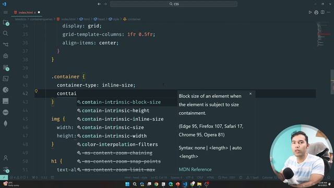This screenshot has width=334, height=188.
Task: Switch to the index.html editor tab
Action: [27, 13]
